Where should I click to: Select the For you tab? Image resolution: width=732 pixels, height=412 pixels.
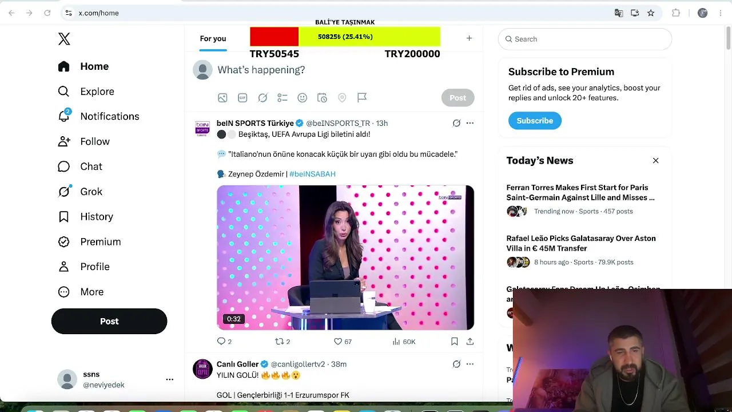coord(213,38)
